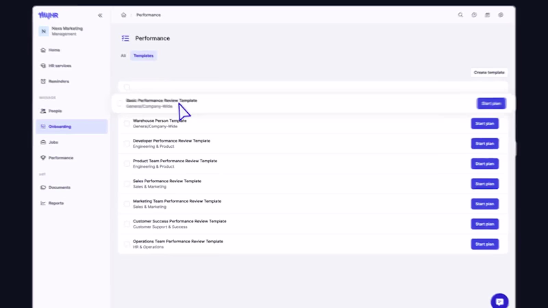
Task: Start plan for Customer Success Performance Review
Action: pos(484,224)
